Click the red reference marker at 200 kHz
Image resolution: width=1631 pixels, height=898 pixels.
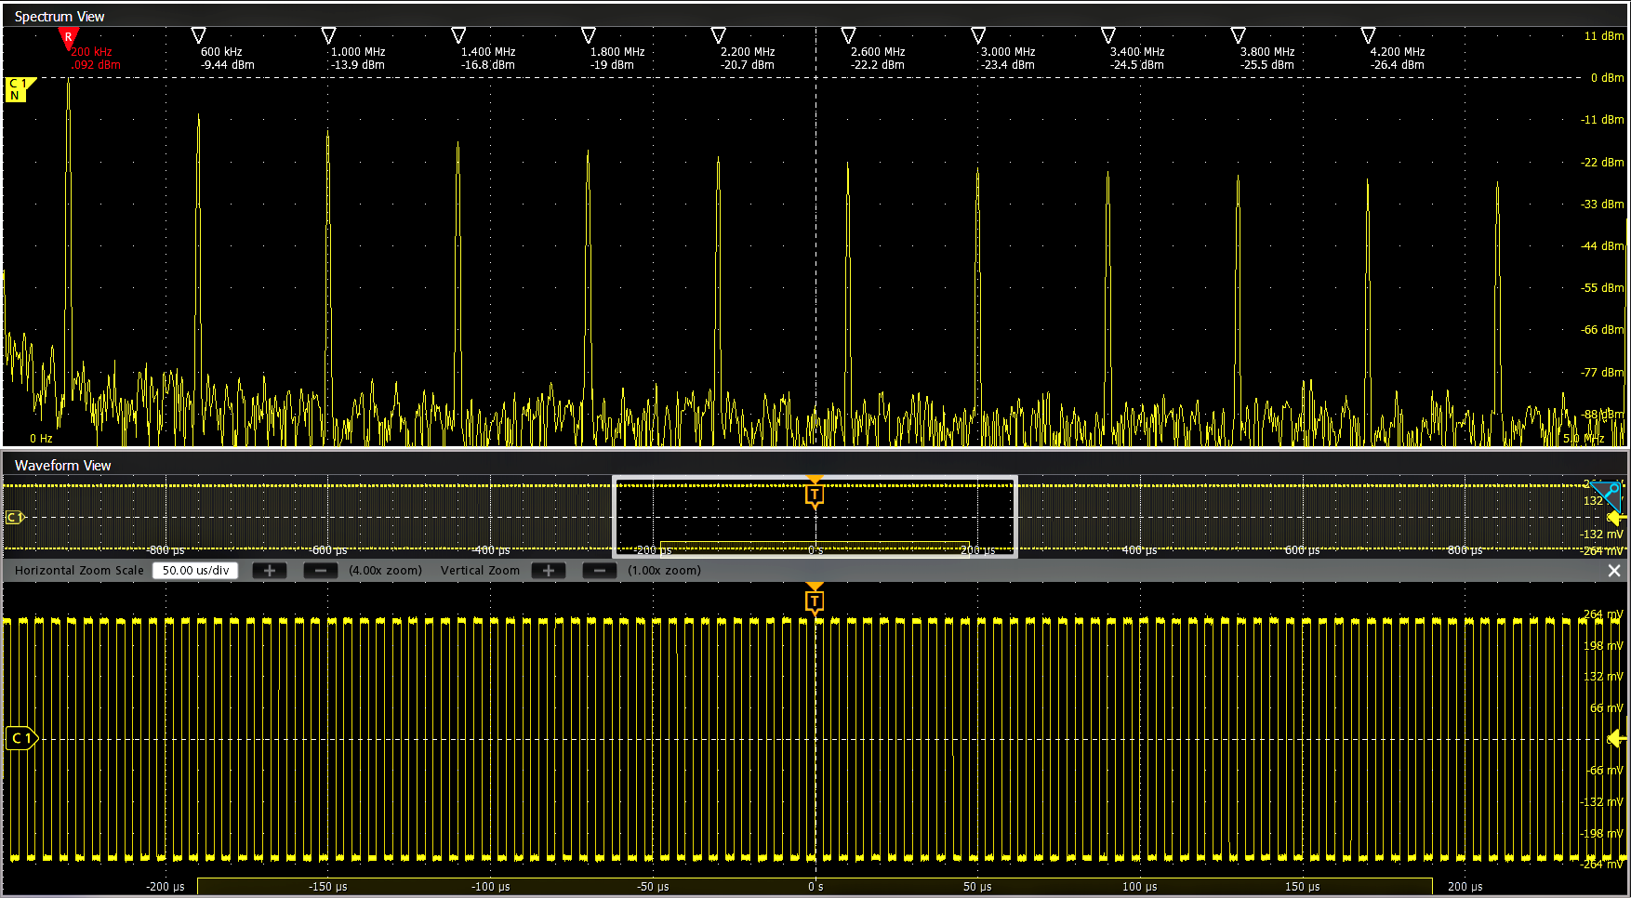point(68,35)
